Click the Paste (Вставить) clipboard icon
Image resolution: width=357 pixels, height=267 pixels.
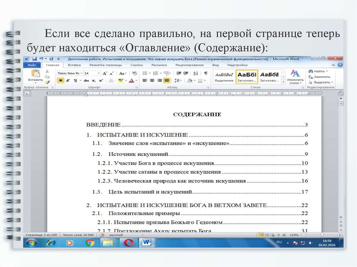point(35,73)
